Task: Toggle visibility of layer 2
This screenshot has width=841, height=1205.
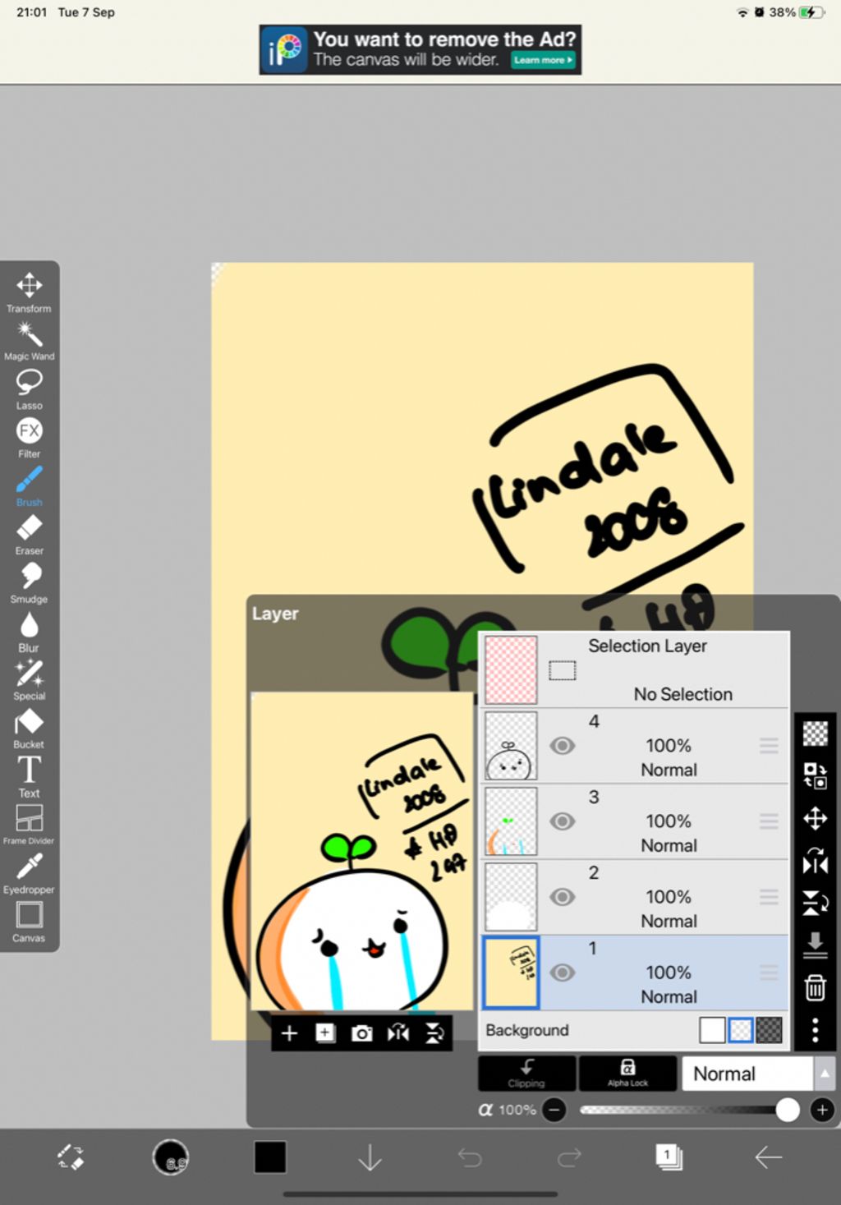Action: coord(562,897)
